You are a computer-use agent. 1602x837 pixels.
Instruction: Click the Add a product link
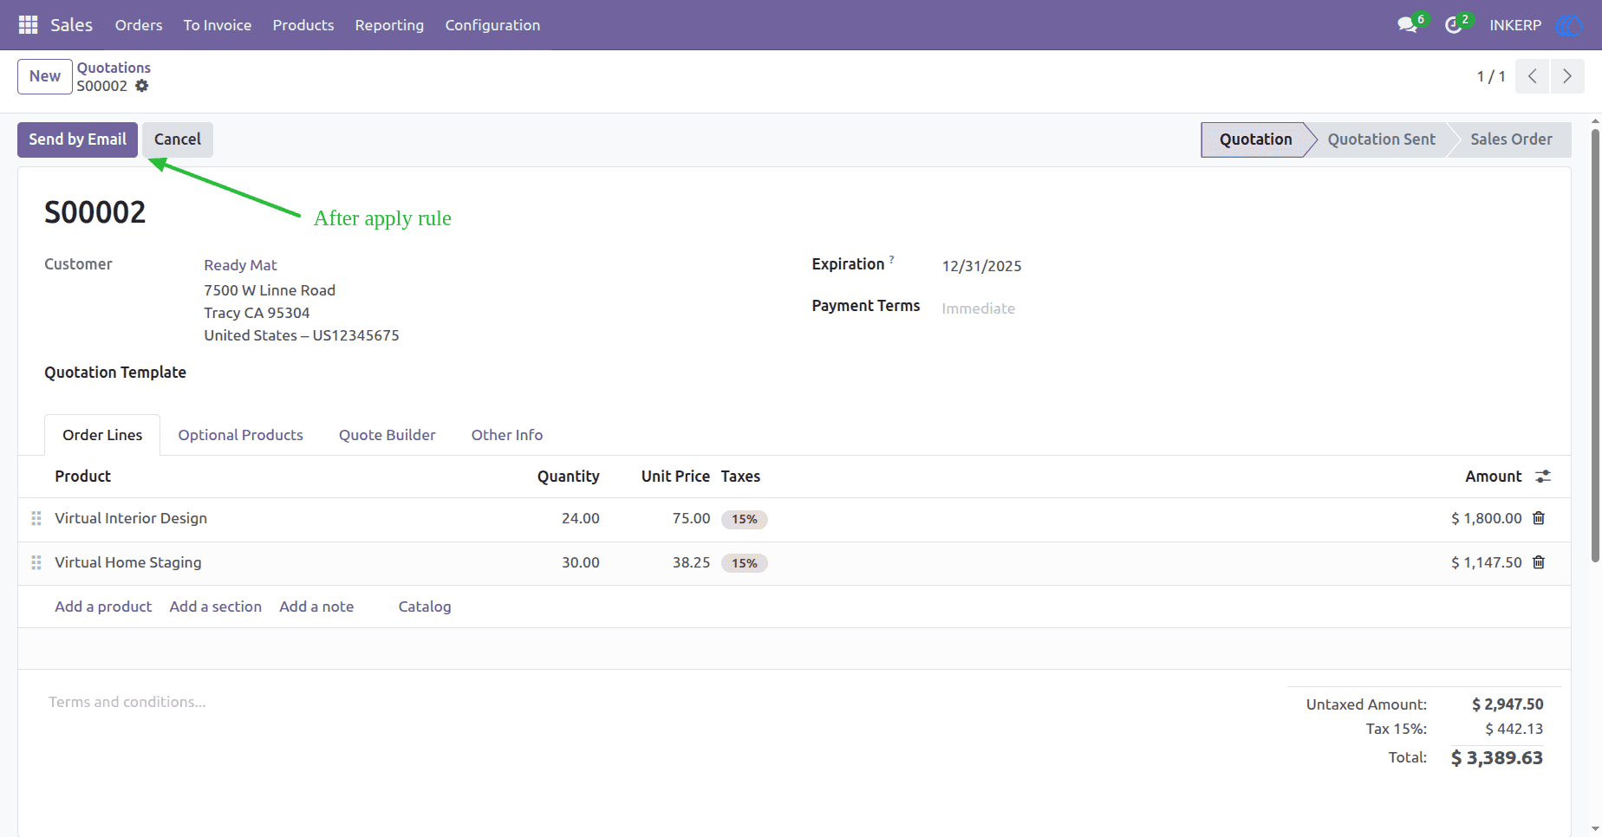103,607
